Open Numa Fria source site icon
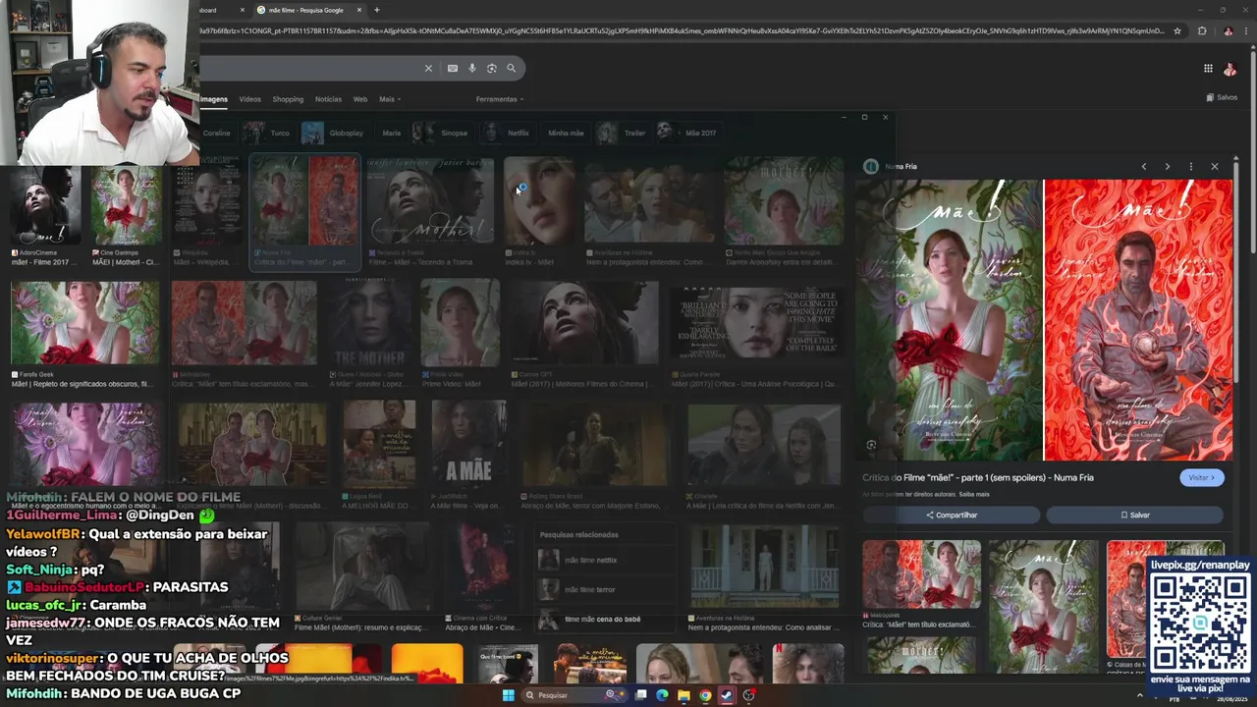The image size is (1257, 707). pos(870,166)
